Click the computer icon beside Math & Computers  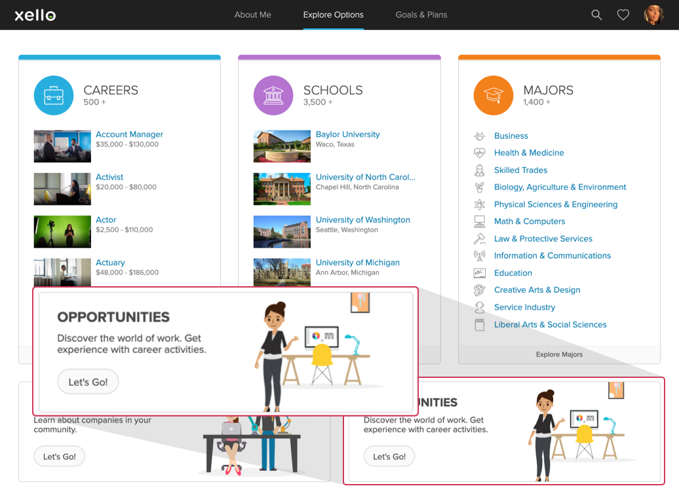[479, 221]
